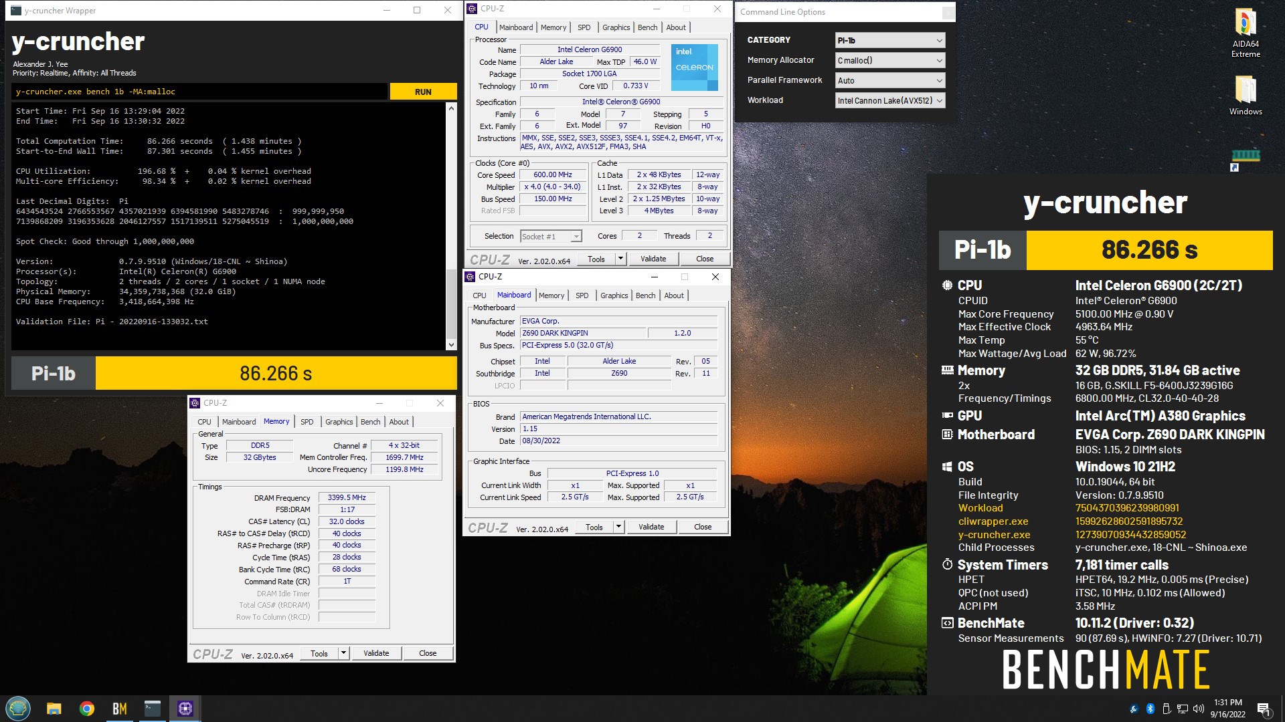Click the clwrapper.exe entry in BenchMate panel

(x=993, y=521)
